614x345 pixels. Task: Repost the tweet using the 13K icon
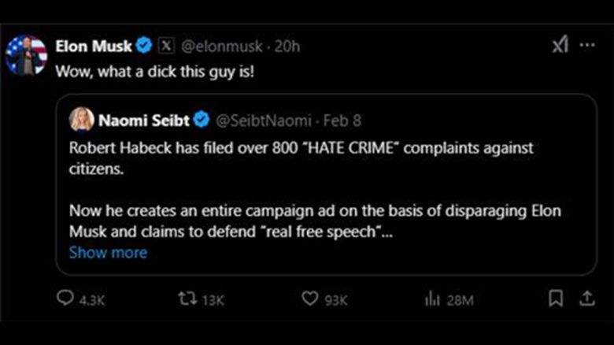click(186, 299)
